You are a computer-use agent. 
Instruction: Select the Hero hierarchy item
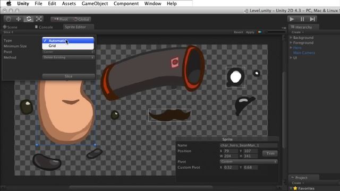pos(297,48)
